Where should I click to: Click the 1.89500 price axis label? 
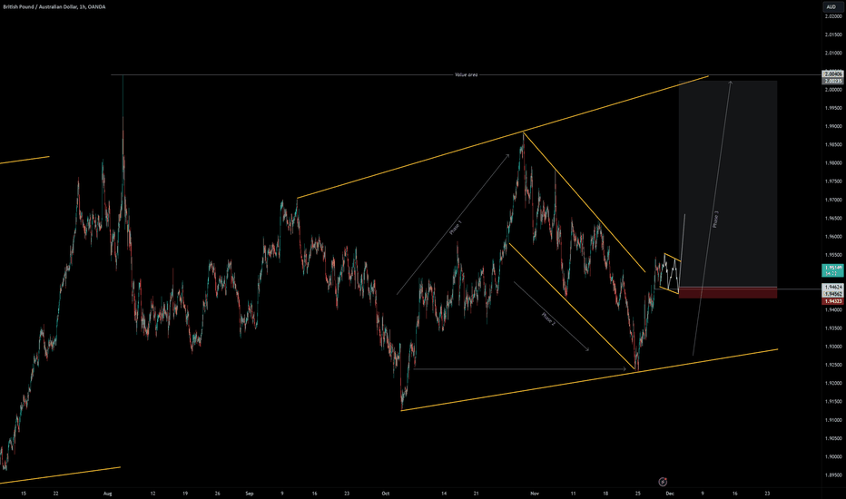click(833, 475)
